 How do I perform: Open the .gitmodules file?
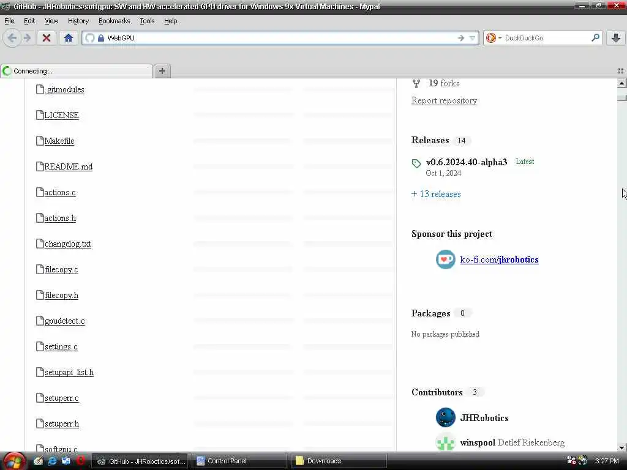(x=64, y=89)
